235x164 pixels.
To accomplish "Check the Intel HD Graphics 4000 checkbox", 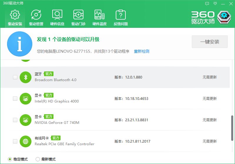I will click(15, 99).
